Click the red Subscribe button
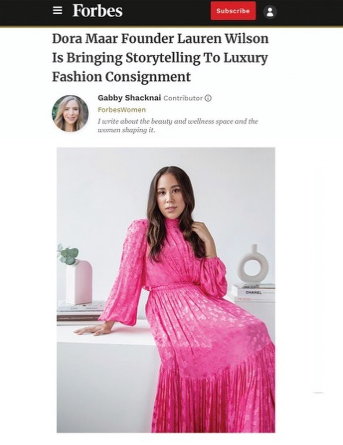 [x=233, y=11]
